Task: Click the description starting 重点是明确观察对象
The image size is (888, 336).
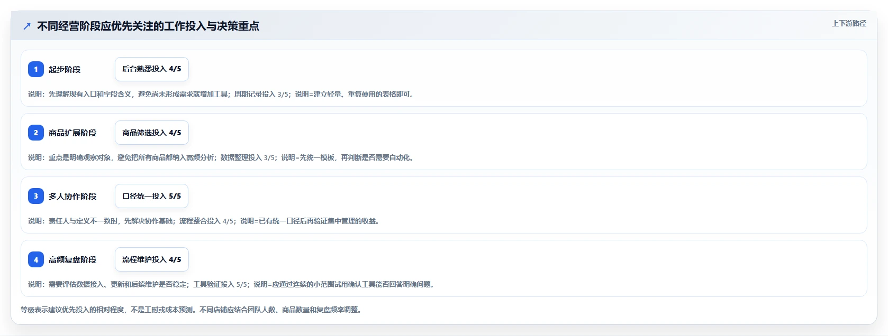Action: (222, 157)
